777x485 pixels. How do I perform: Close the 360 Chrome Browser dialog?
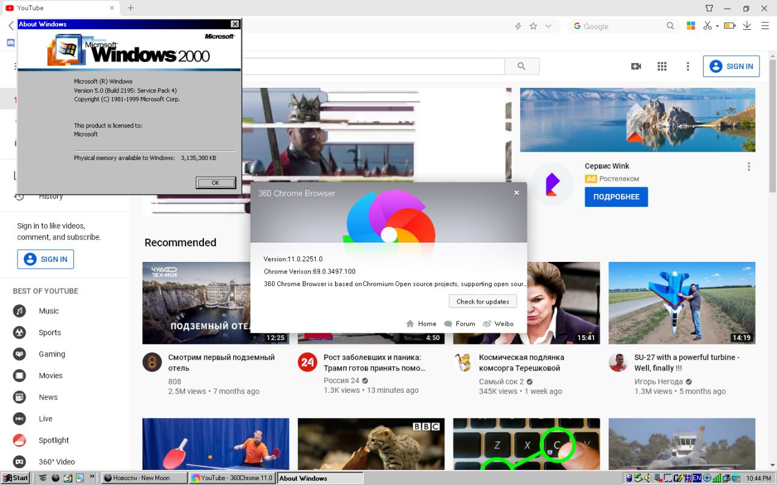pyautogui.click(x=517, y=193)
